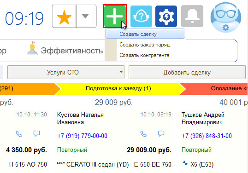Viewport: 248px width, 173px height.
Task: Expand the Услуги СТО dropdown
Action: click(x=66, y=72)
